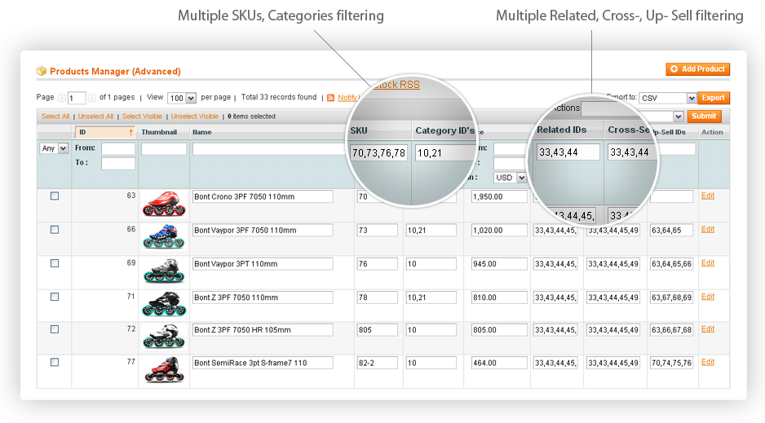Click Select All link
765x423 pixels.
(x=55, y=117)
